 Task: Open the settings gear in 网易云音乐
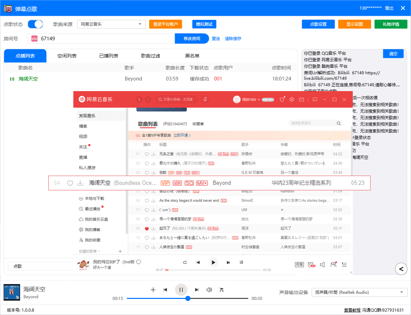(x=292, y=99)
